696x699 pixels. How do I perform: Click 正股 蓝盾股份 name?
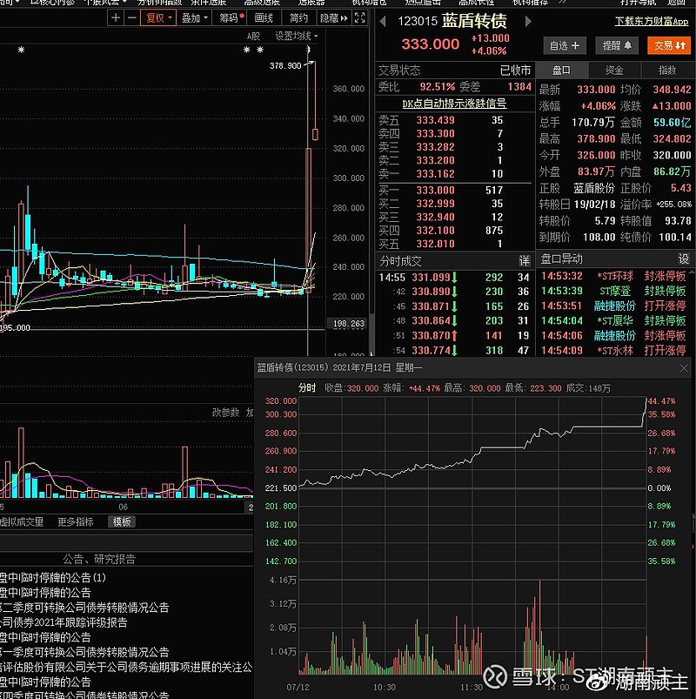[593, 188]
